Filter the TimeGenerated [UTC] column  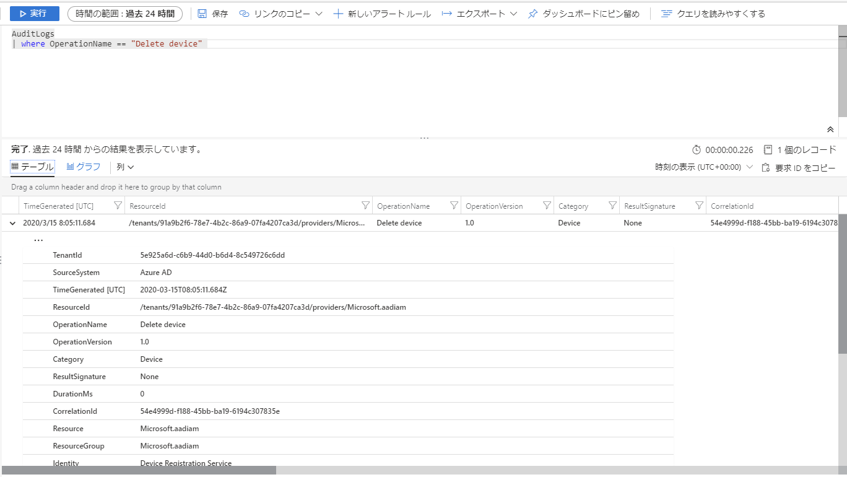pos(118,206)
